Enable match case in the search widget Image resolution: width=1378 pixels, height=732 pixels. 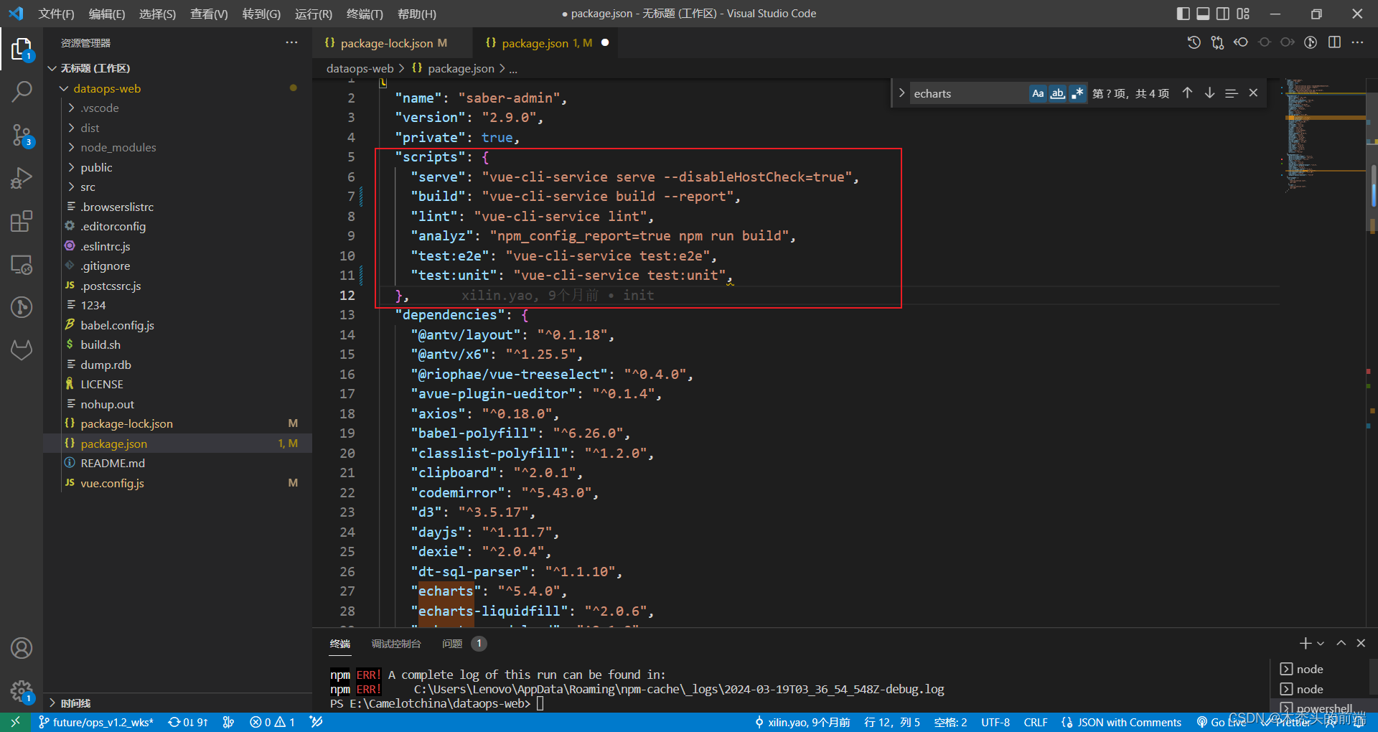1037,93
